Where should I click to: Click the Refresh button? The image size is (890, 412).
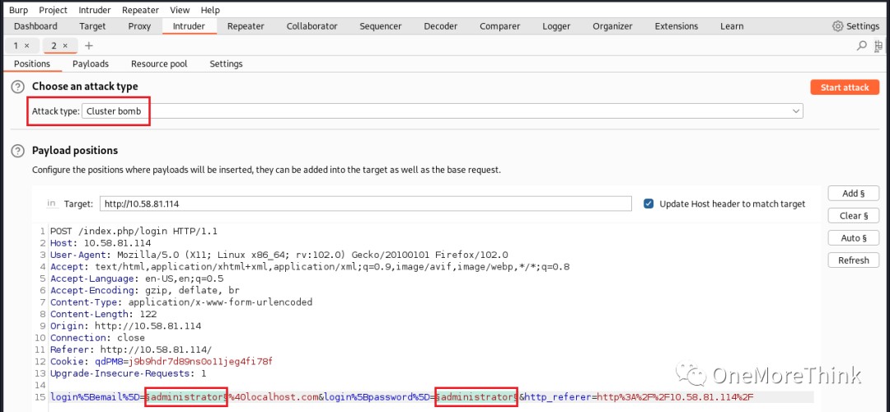pyautogui.click(x=854, y=260)
